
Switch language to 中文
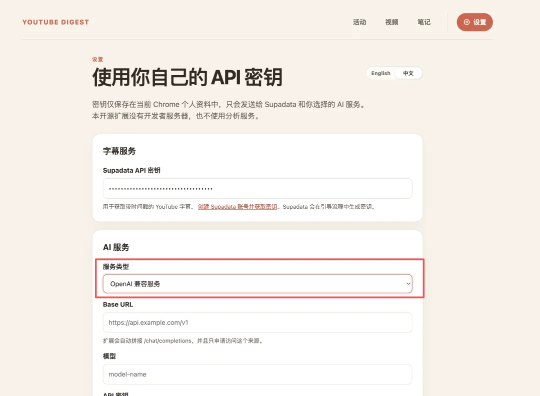(x=408, y=73)
